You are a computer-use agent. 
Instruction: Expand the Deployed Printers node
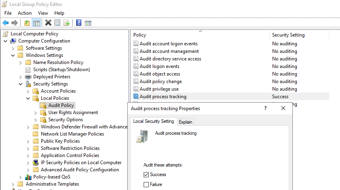(20, 77)
